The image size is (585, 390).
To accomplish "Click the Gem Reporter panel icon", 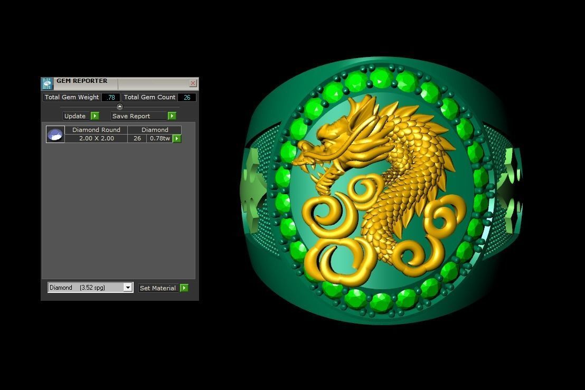I will pyautogui.click(x=47, y=84).
